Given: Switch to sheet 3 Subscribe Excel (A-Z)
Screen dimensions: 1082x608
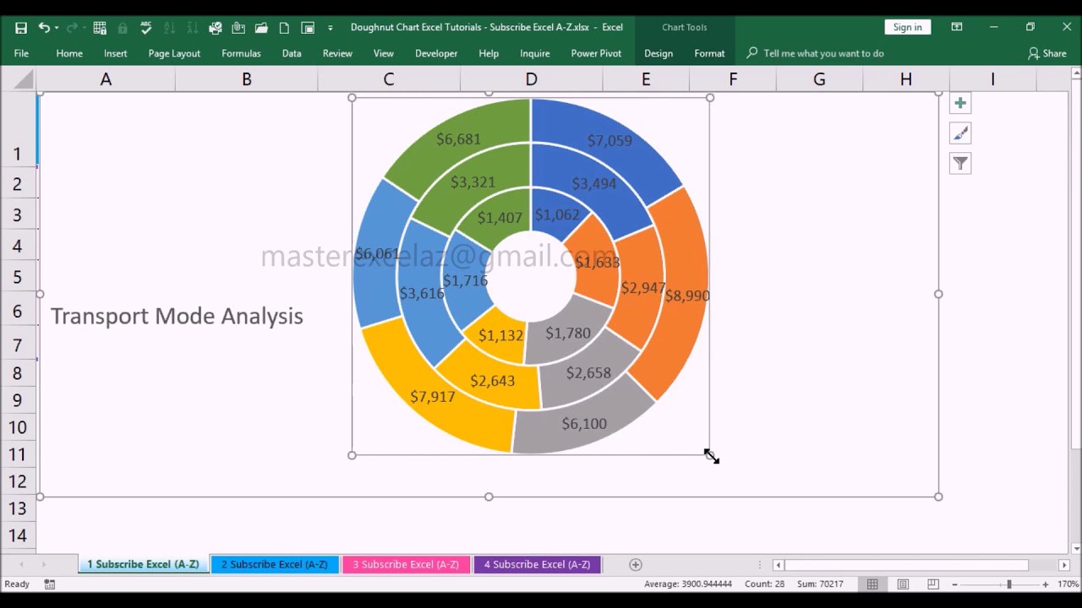Looking at the screenshot, I should [406, 565].
